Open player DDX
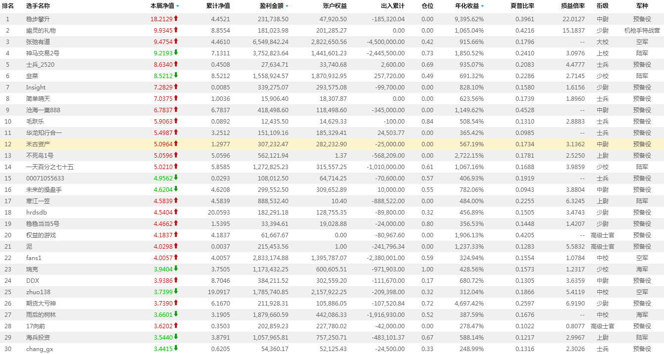 tap(33, 281)
